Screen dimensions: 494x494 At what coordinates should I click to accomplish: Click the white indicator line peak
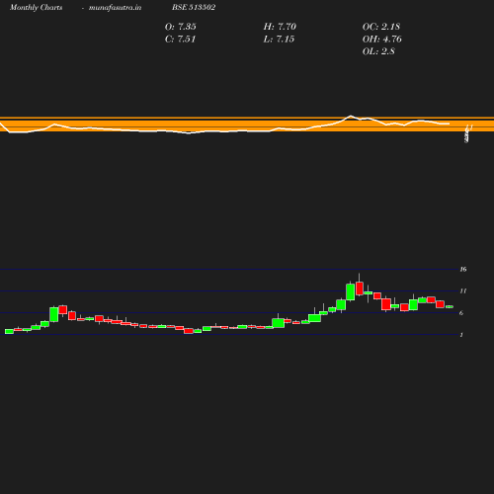click(351, 116)
